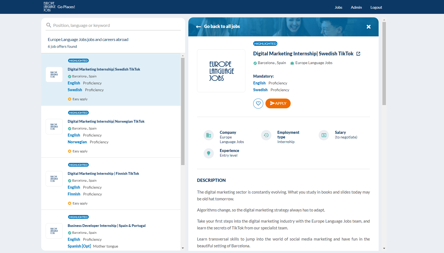Click Spanish [Opt] language label

click(79, 246)
